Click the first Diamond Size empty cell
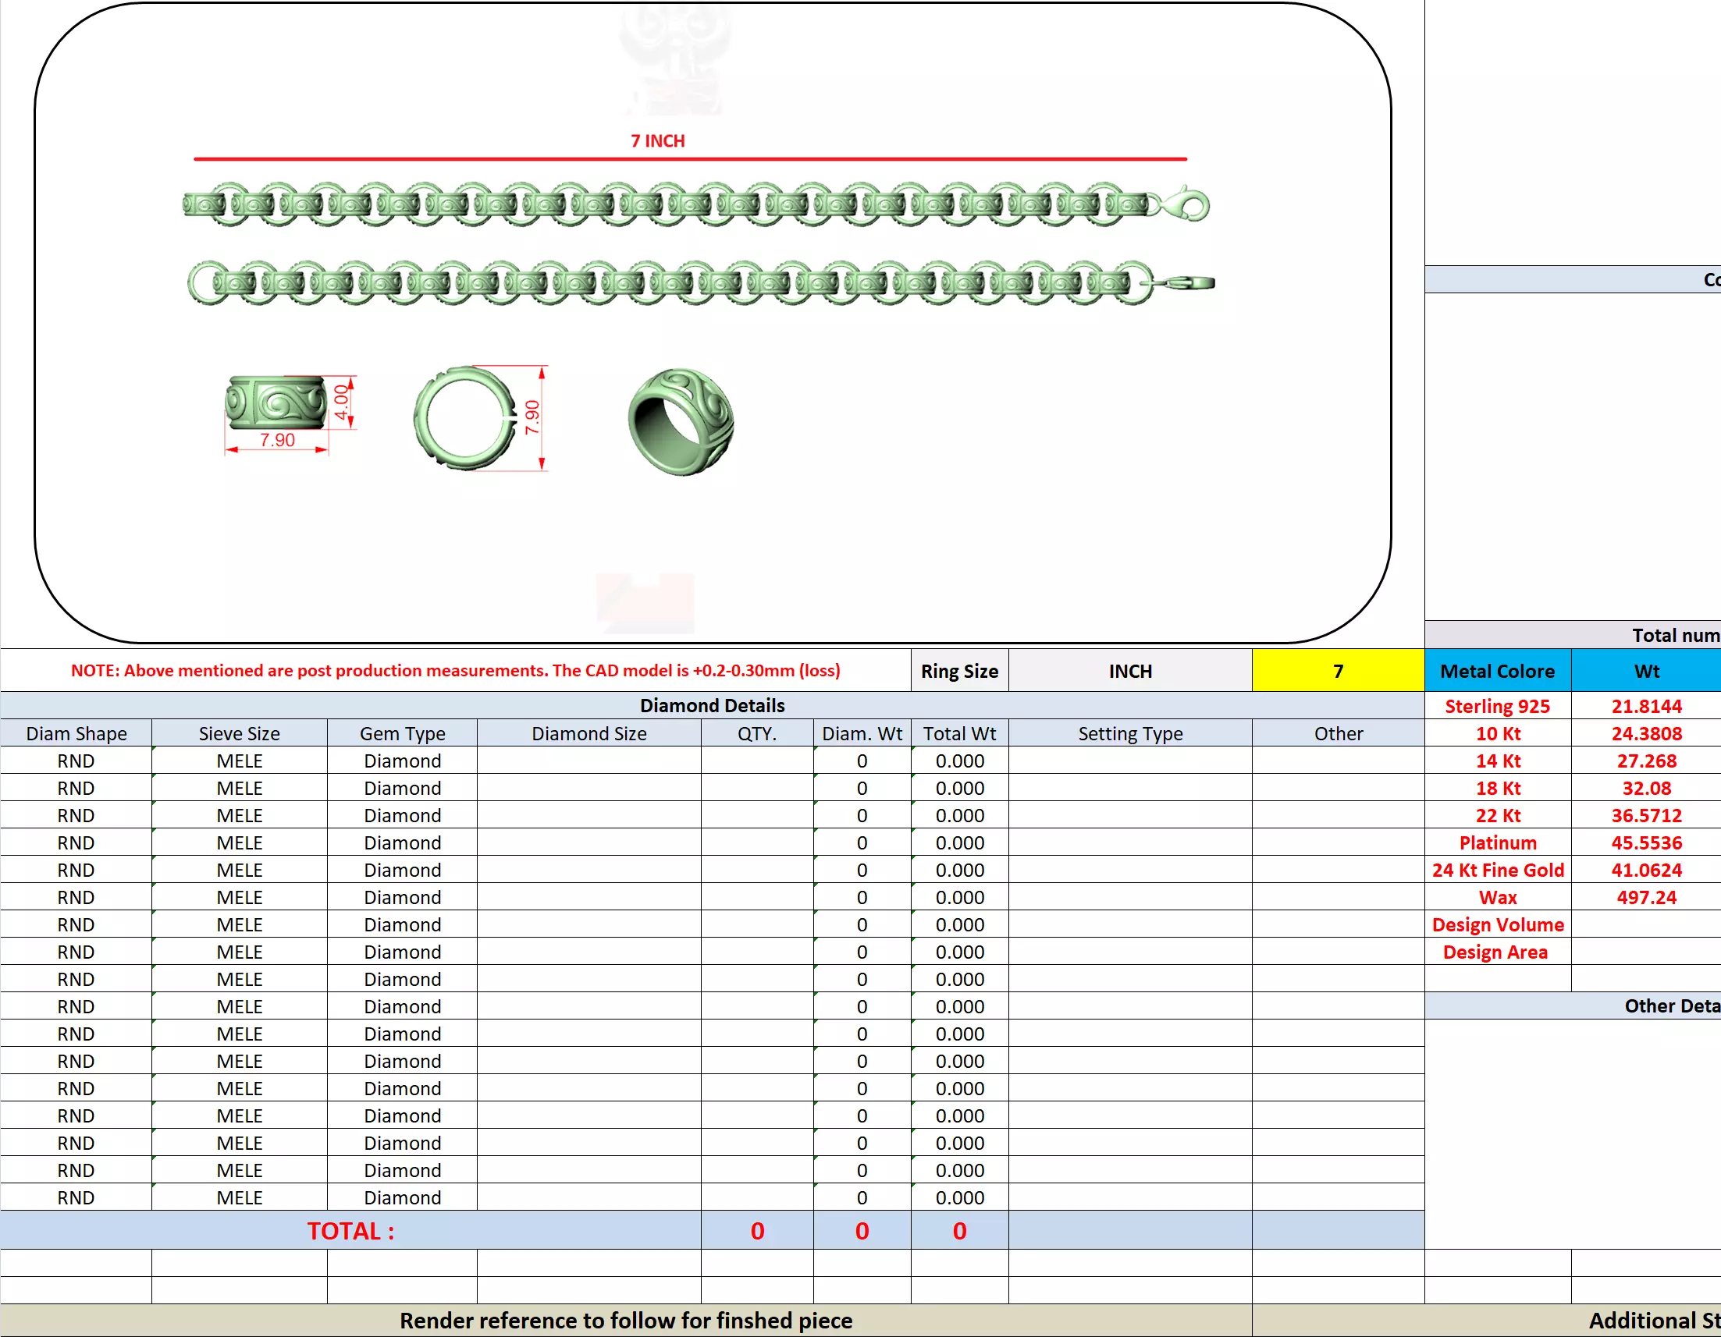The width and height of the screenshot is (1721, 1337). coord(588,761)
